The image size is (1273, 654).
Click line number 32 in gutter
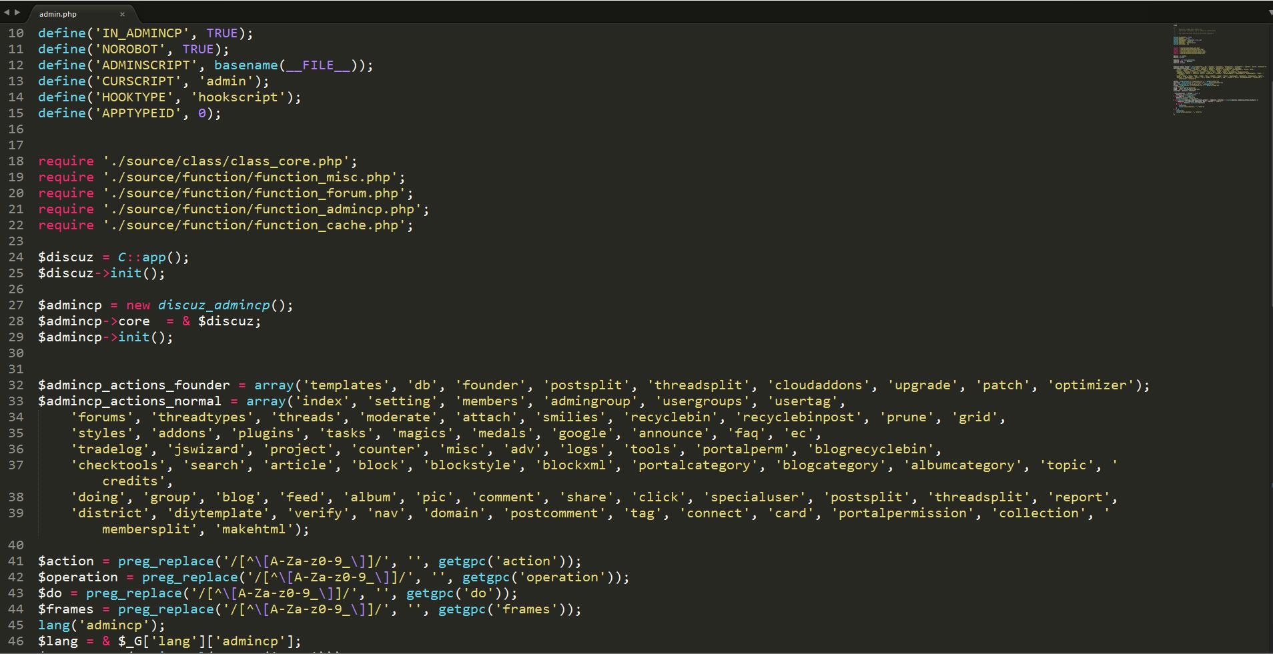click(15, 385)
